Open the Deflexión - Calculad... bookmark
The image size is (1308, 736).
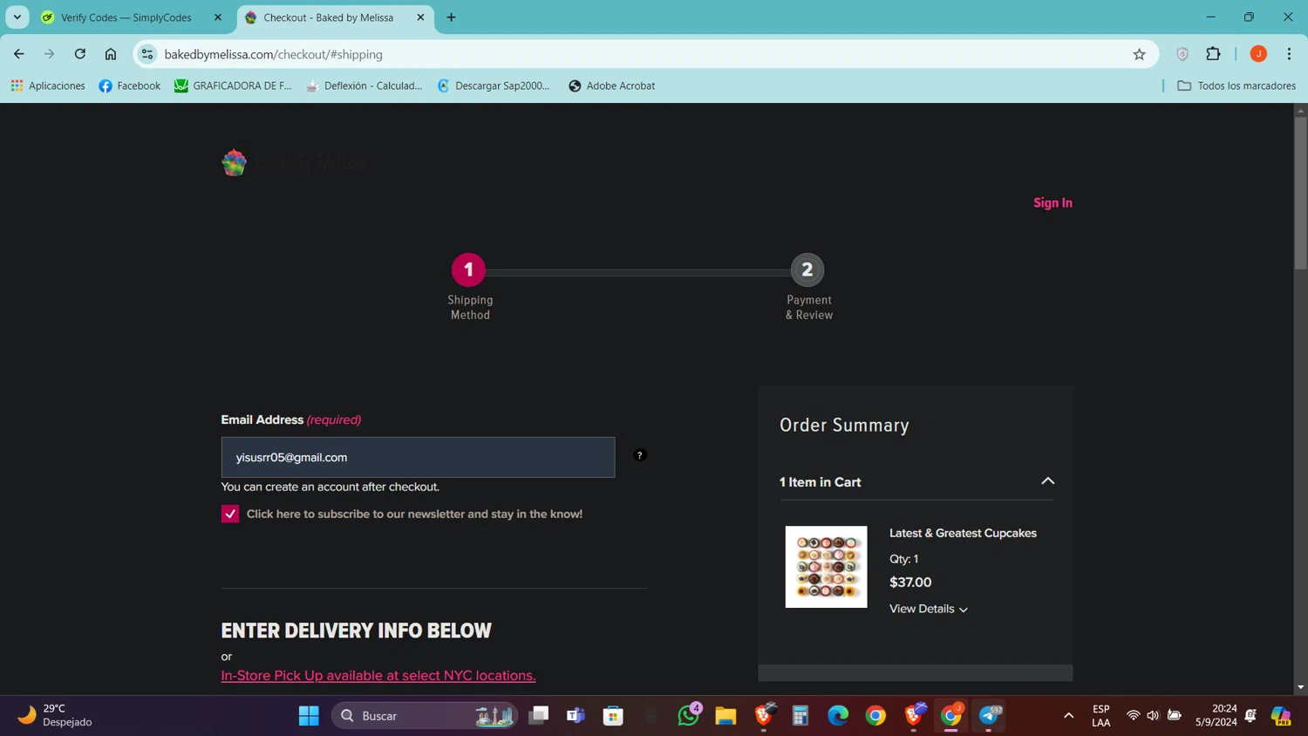point(364,85)
